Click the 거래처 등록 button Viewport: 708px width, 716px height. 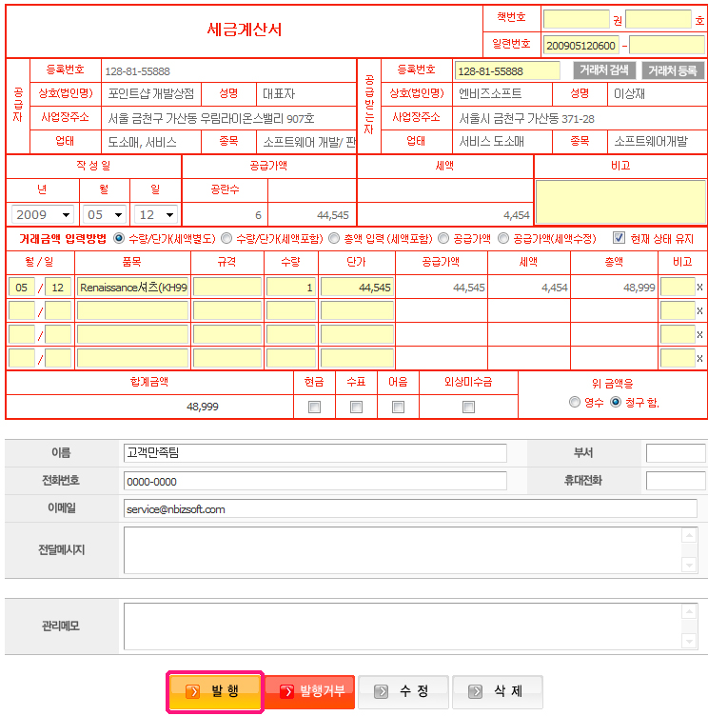[673, 70]
